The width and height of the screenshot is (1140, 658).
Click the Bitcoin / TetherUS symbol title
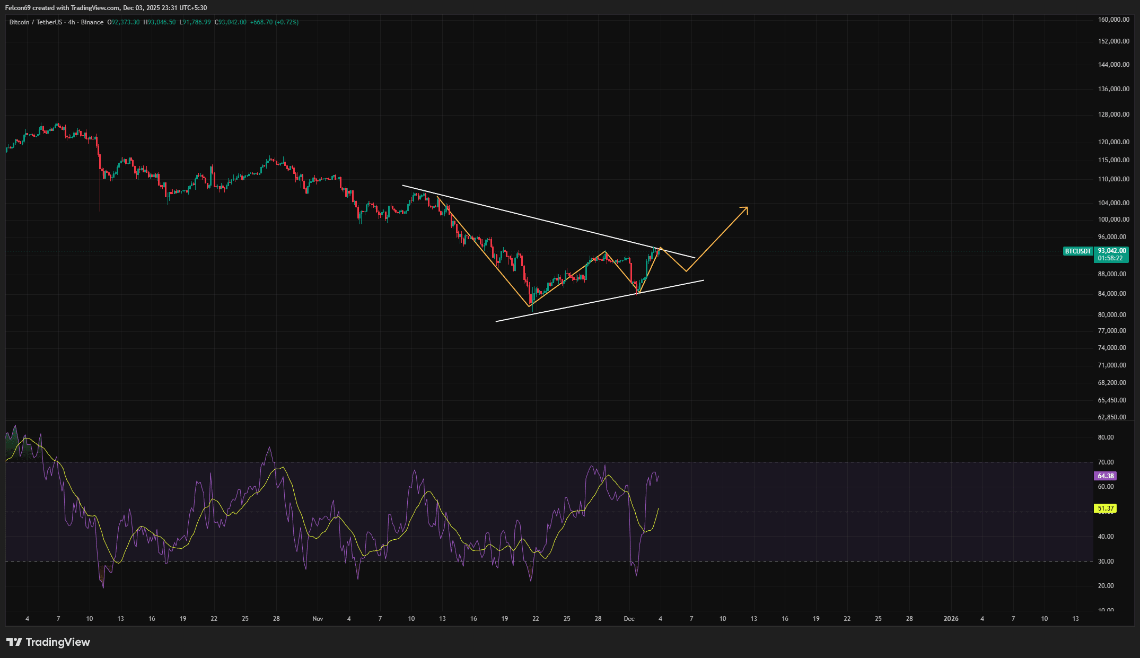pyautogui.click(x=36, y=22)
